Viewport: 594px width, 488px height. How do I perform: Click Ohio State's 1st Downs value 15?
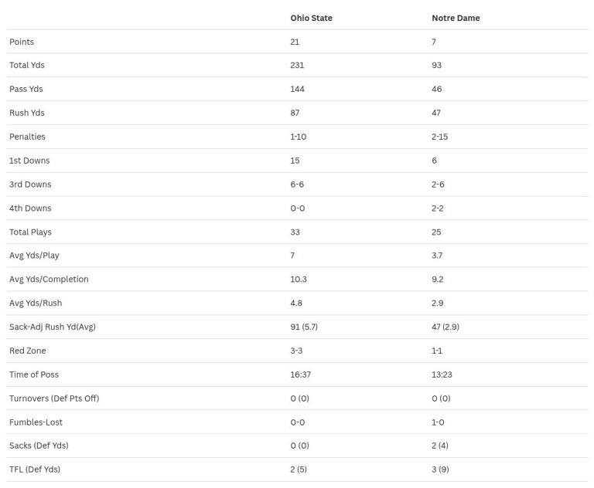295,161
